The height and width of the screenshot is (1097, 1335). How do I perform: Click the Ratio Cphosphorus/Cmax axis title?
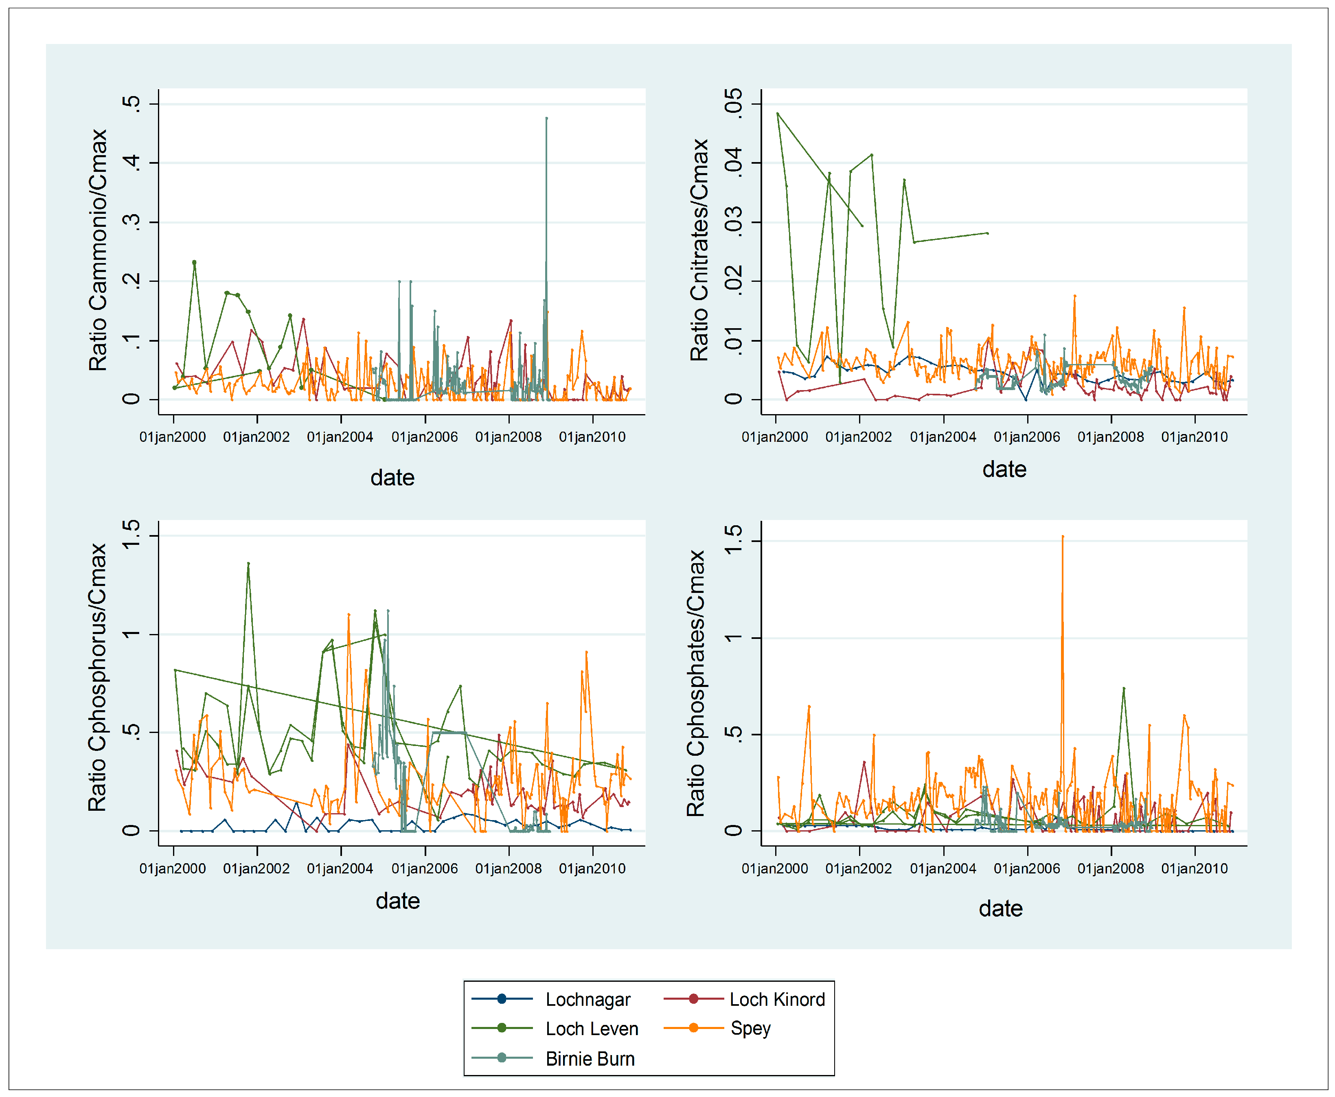(x=98, y=678)
